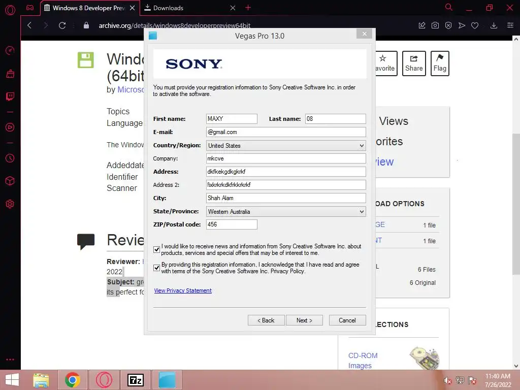The width and height of the screenshot is (520, 390).
Task: Open the Action Center flag tray icon
Action: (472, 380)
